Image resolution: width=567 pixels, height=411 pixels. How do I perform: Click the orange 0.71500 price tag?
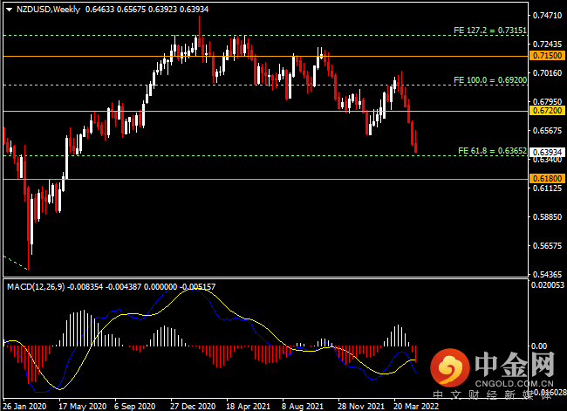click(x=545, y=55)
